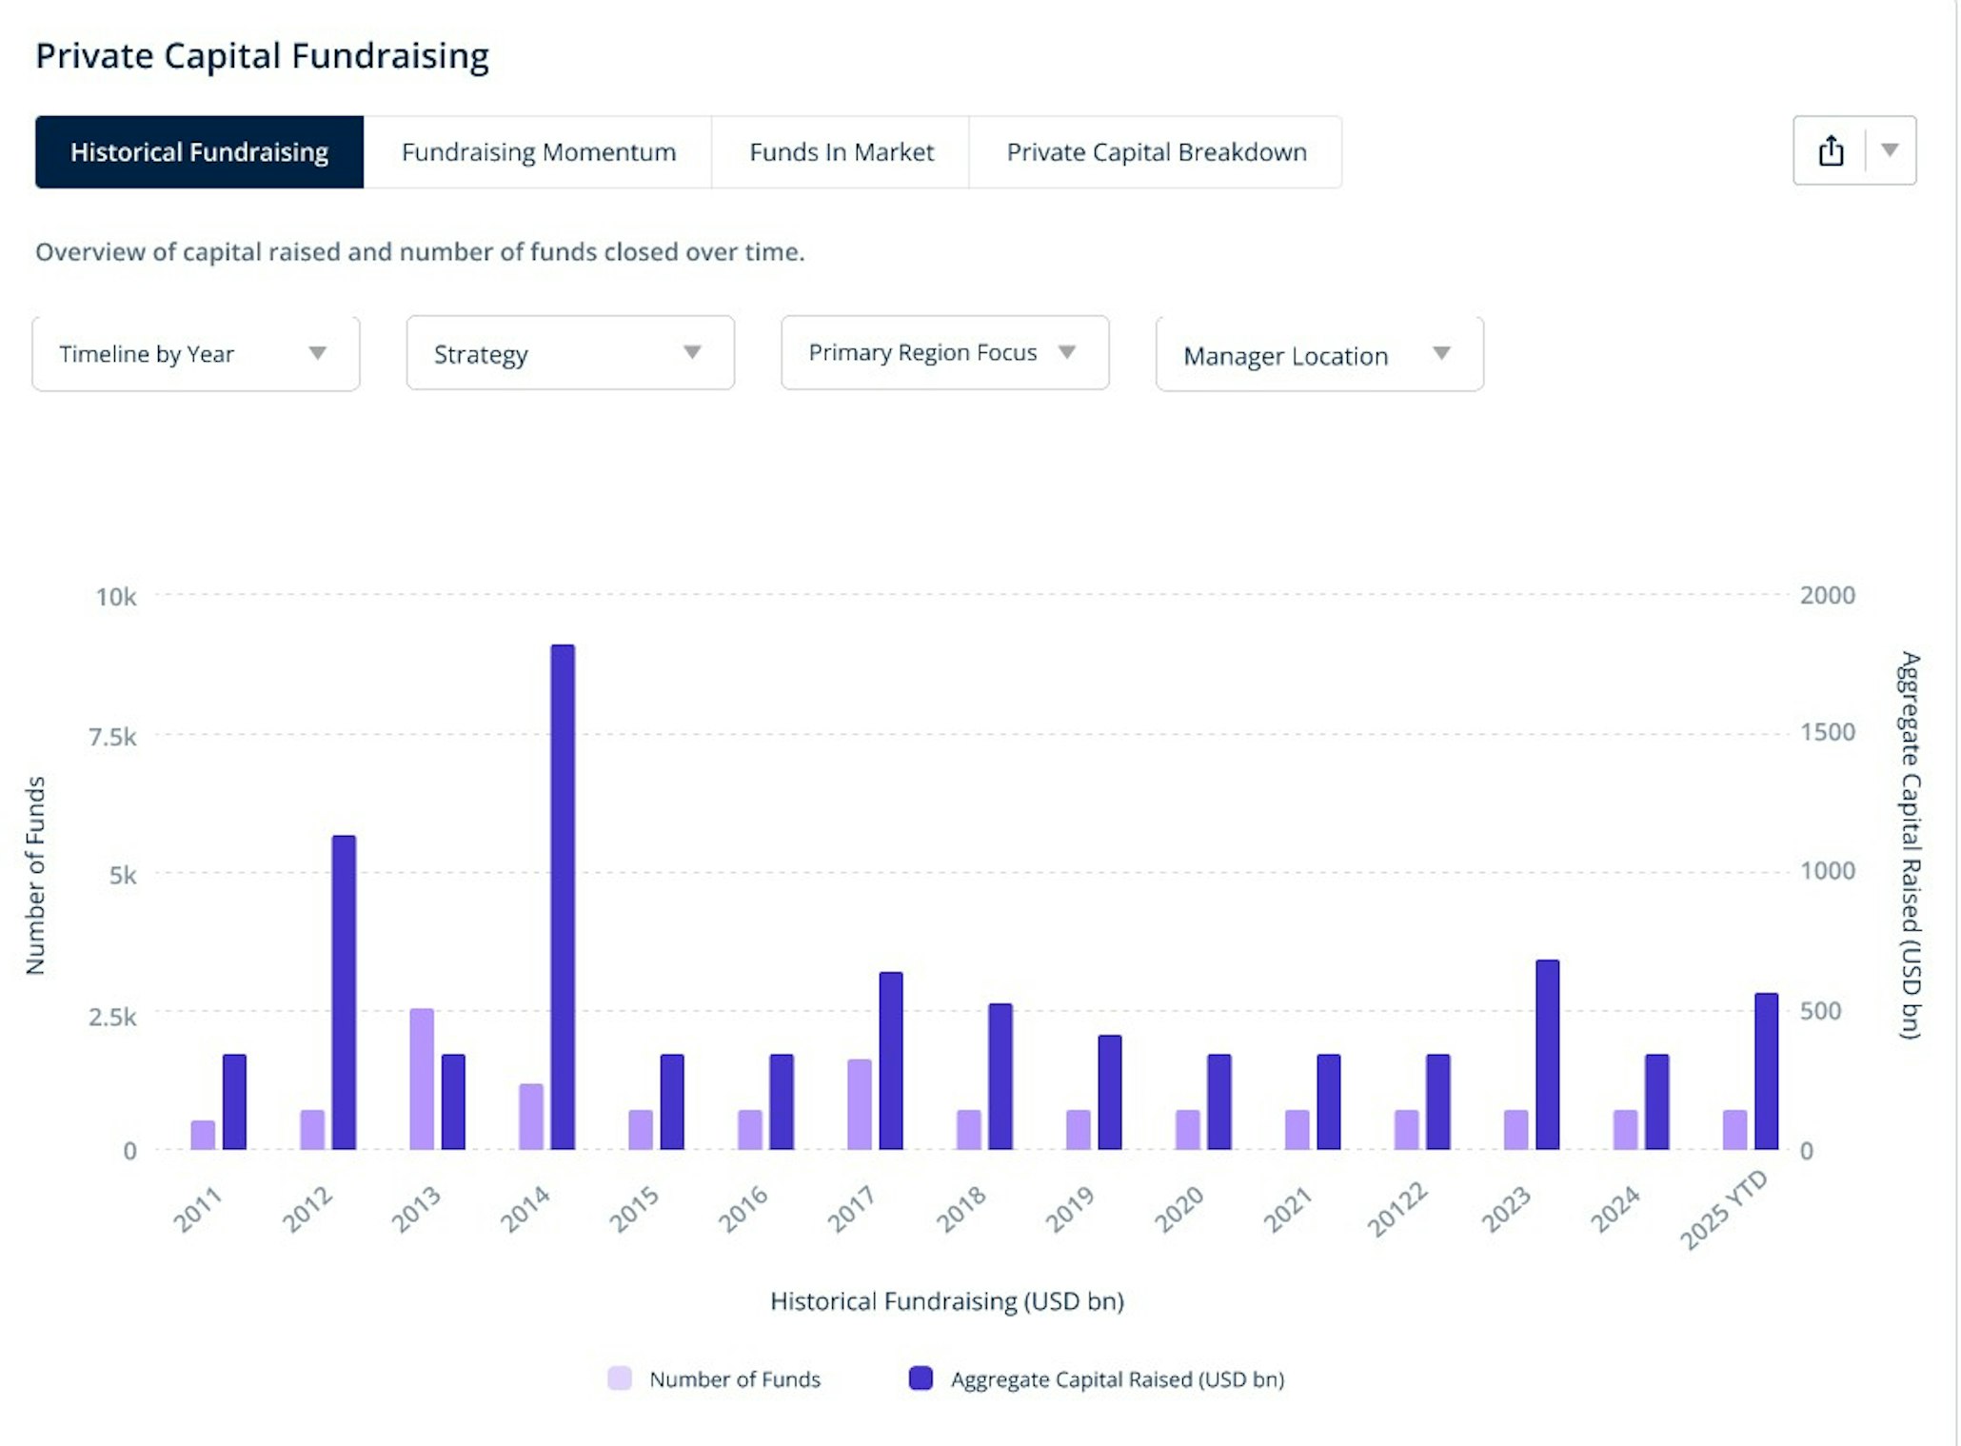
Task: Select the 2012 aggregate capital bar
Action: tap(344, 992)
